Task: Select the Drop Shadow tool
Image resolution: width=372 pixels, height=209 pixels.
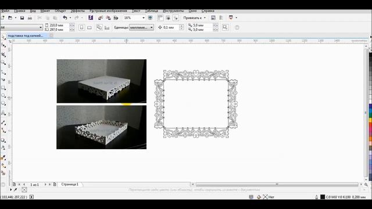Action: (x=3, y=140)
